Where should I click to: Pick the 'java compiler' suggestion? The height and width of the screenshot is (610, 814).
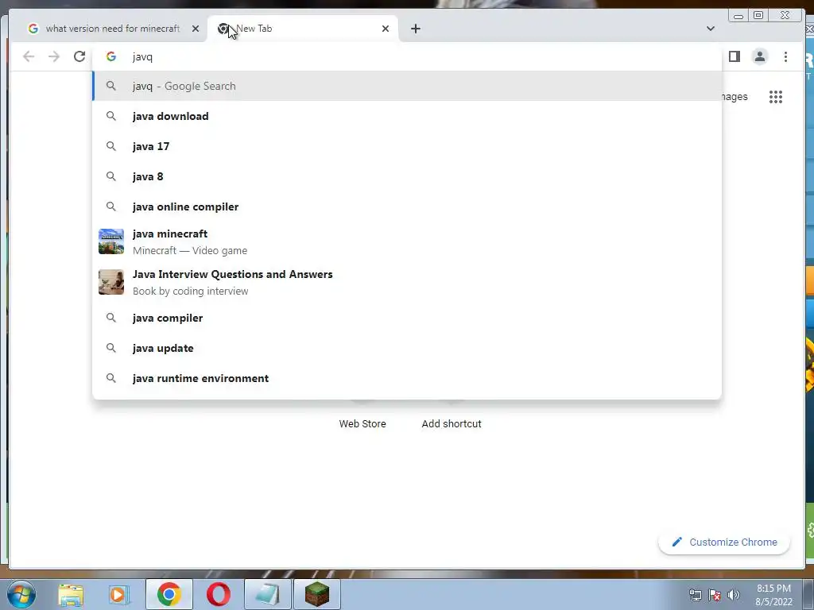407,318
